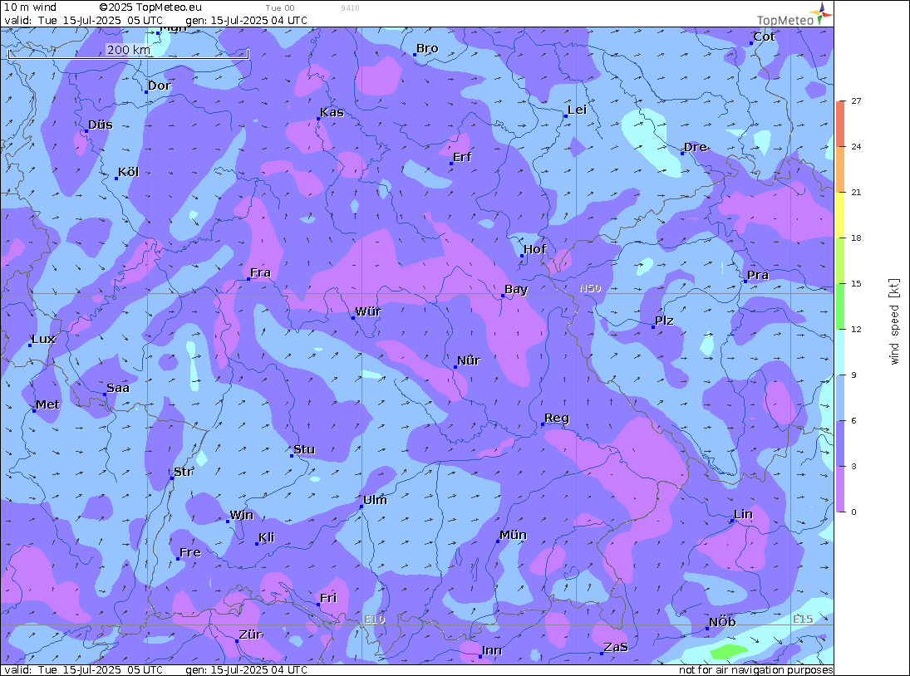Click the wind speed [kt] axis label

[894, 321]
